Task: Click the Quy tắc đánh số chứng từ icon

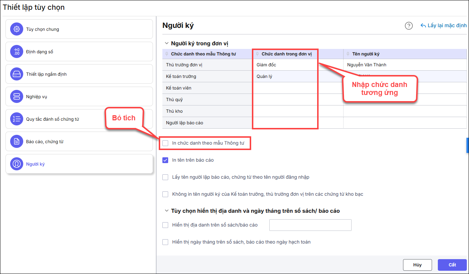Action: pyautogui.click(x=16, y=119)
